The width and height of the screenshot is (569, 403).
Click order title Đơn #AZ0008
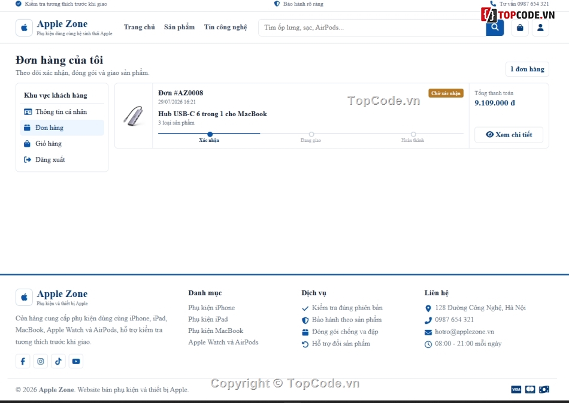[x=181, y=93]
